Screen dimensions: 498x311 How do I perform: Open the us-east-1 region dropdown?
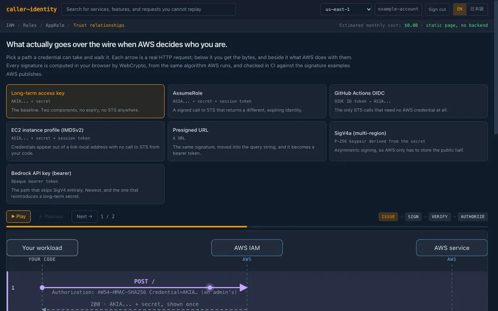346,10
